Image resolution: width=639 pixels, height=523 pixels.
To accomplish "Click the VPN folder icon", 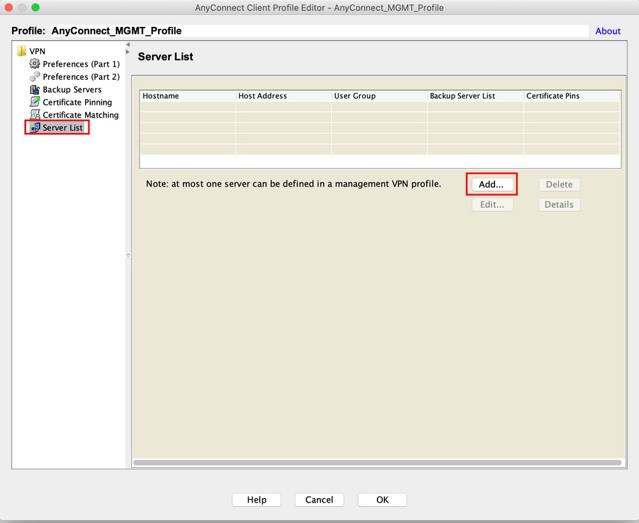I will [22, 51].
